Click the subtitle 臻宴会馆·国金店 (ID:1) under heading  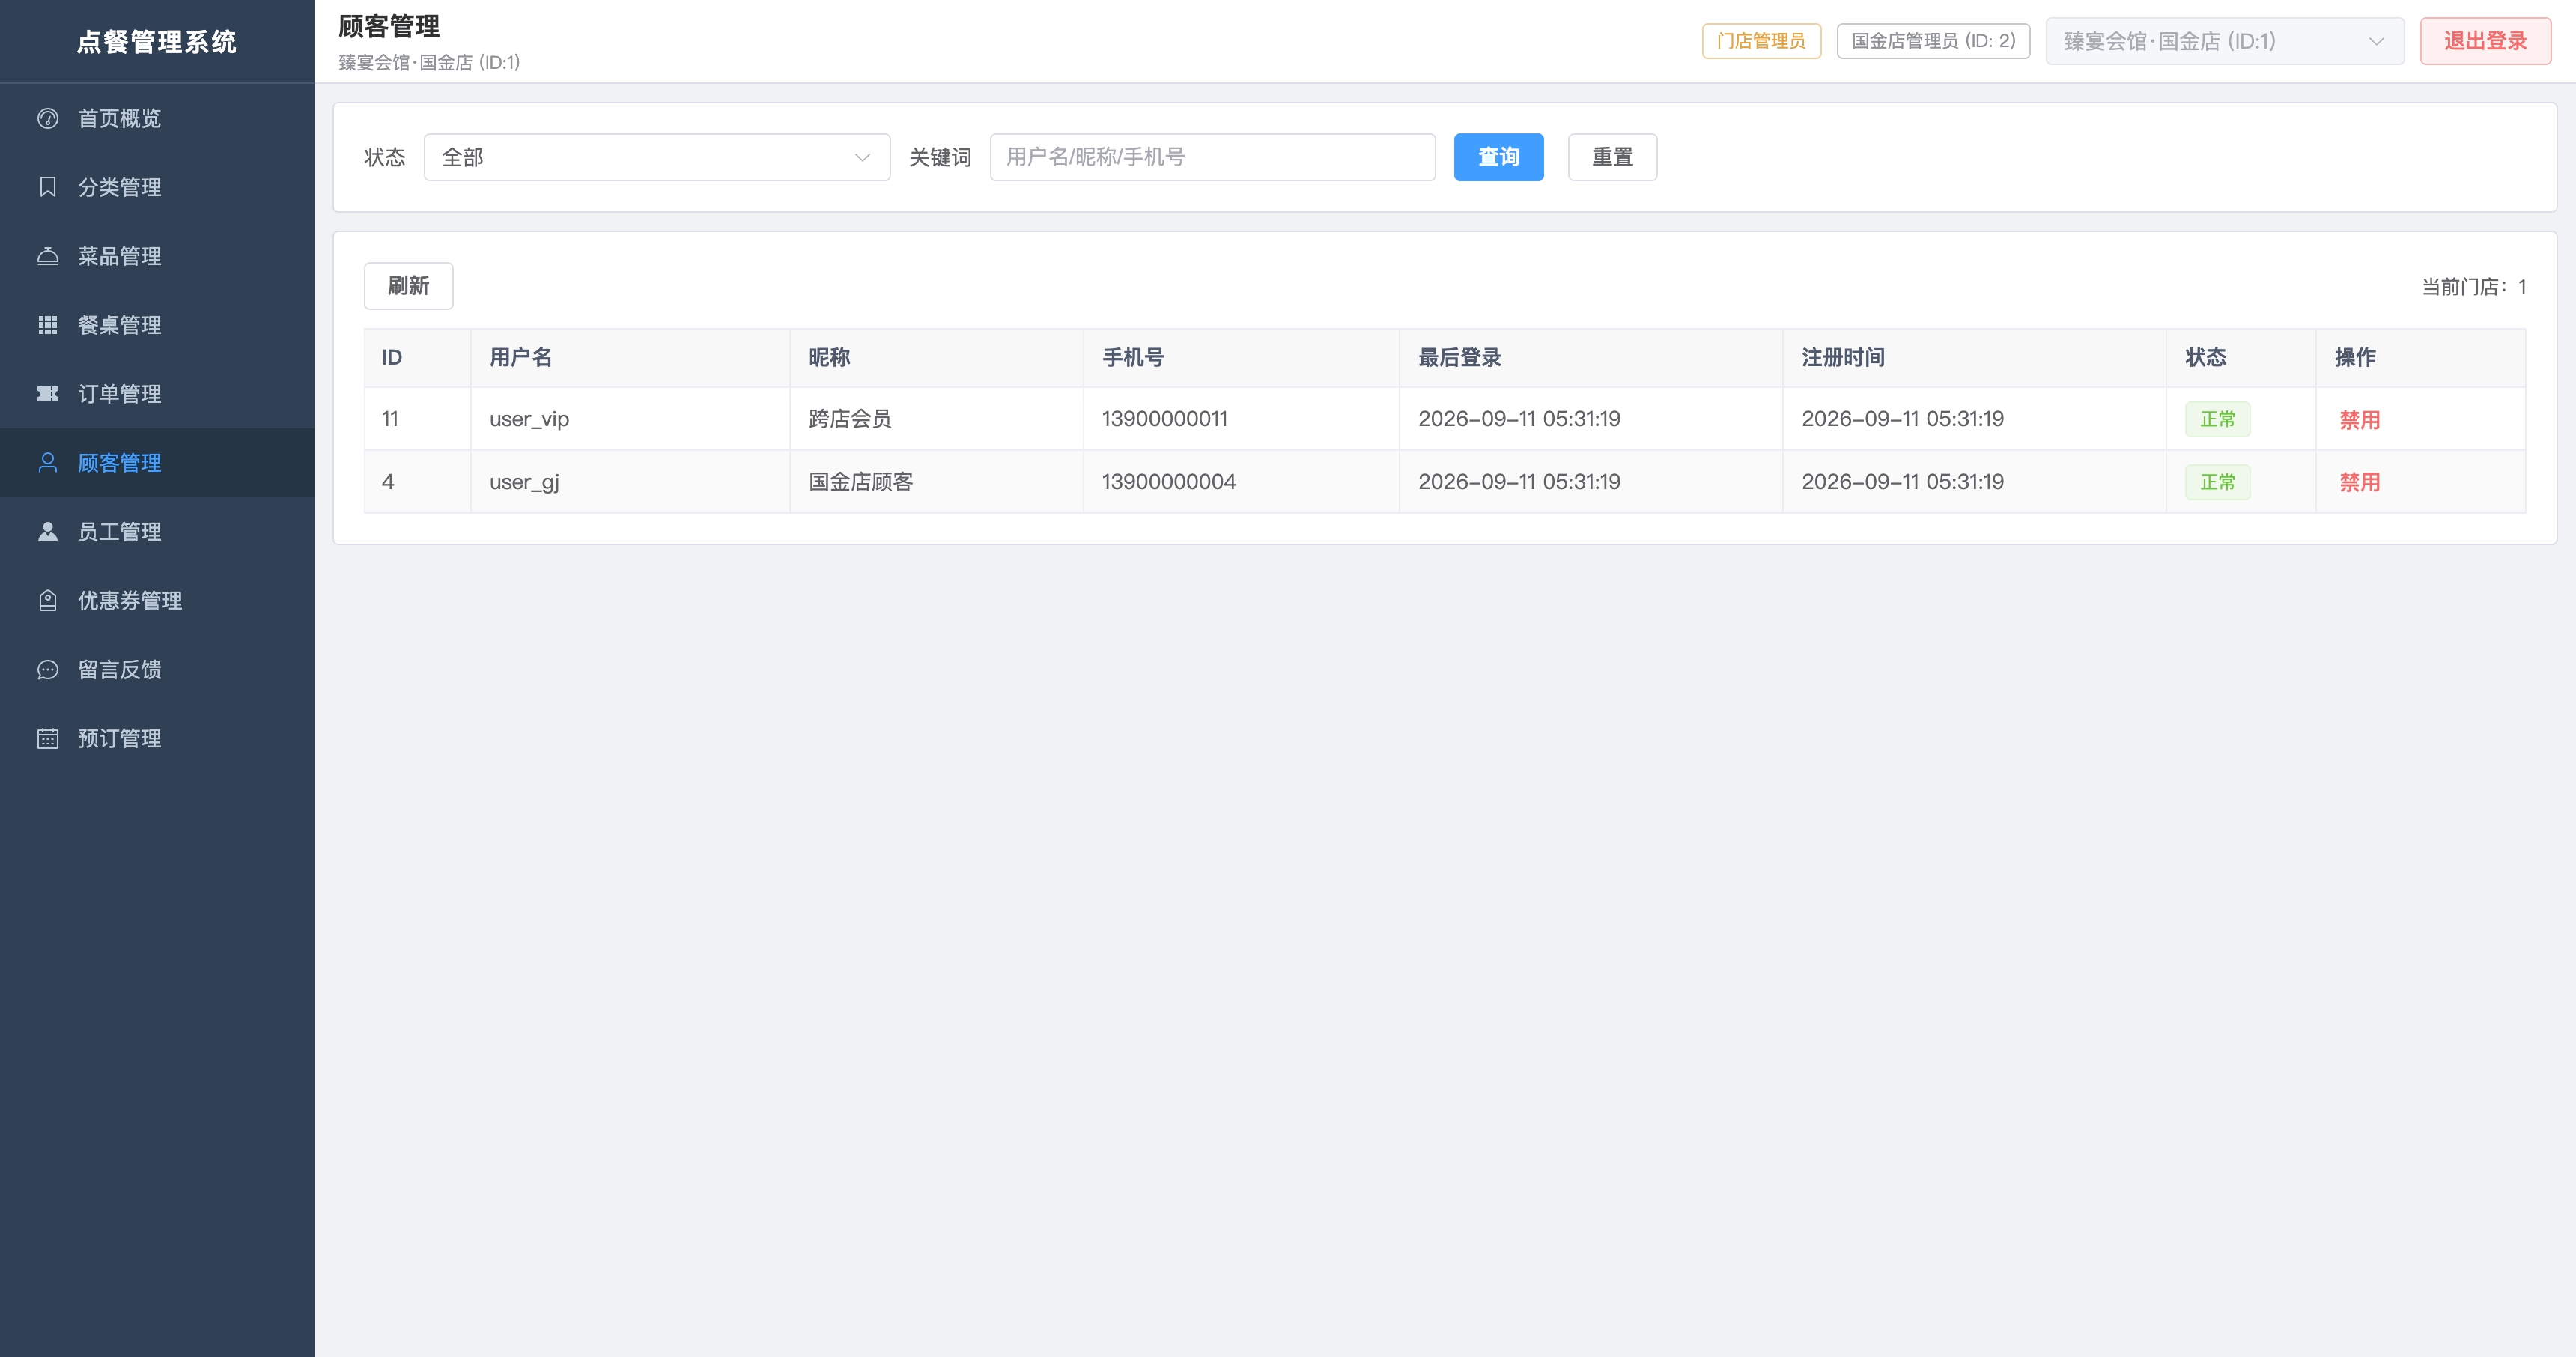coord(429,63)
